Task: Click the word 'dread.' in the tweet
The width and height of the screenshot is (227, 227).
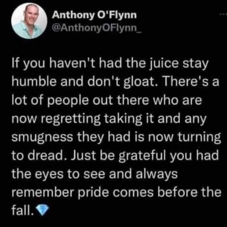Action: coord(47,155)
